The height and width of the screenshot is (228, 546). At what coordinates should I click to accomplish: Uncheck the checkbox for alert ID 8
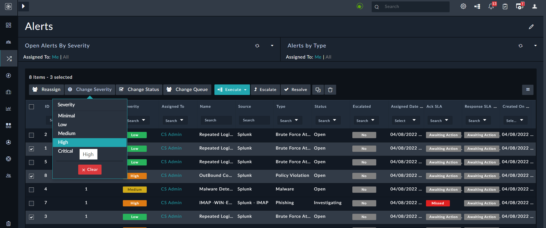[x=32, y=176]
